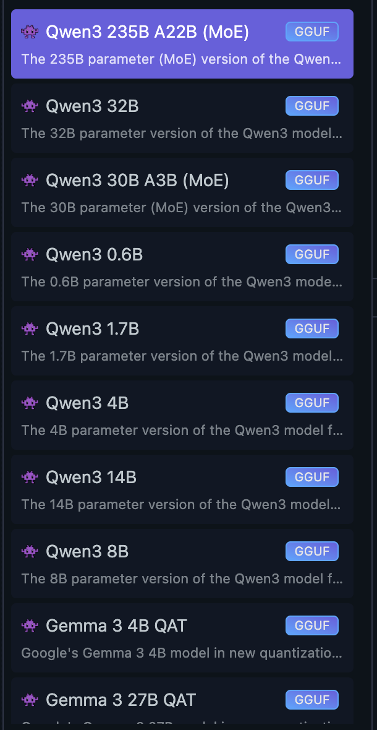Click the alien icon next to Gemma 3 4B QAT
Screen dimensions: 377x730
click(x=29, y=625)
